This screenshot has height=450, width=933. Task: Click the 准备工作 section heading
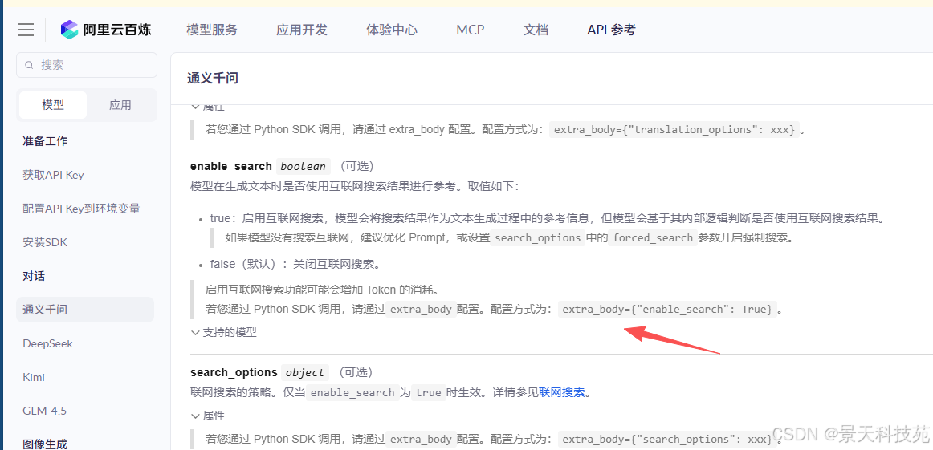(45, 141)
